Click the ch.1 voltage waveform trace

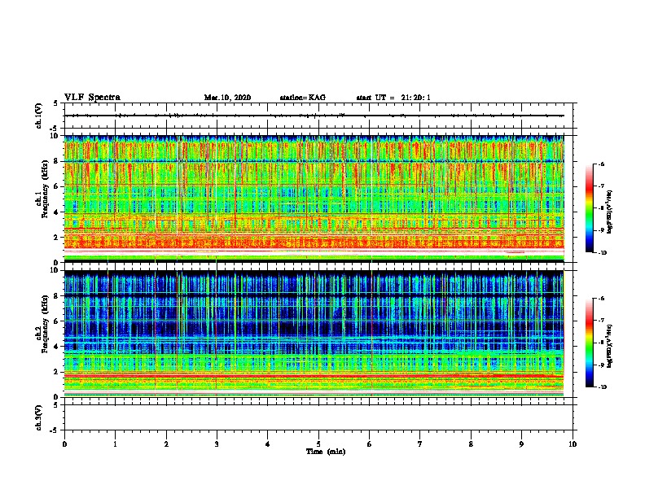(314, 116)
